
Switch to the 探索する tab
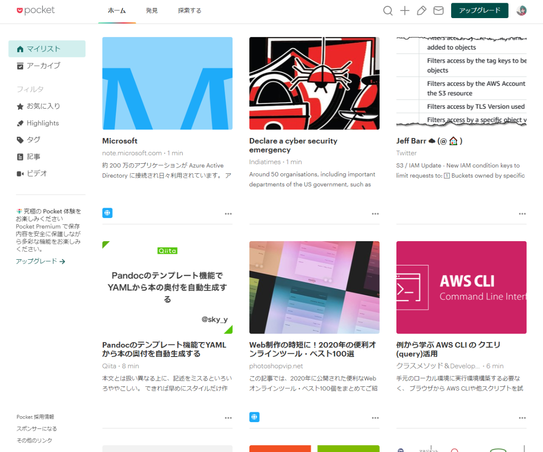pos(190,11)
